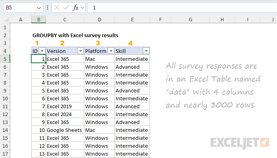Click the 'Platform' header cell
The height and width of the screenshot is (158, 277).
[x=99, y=51]
